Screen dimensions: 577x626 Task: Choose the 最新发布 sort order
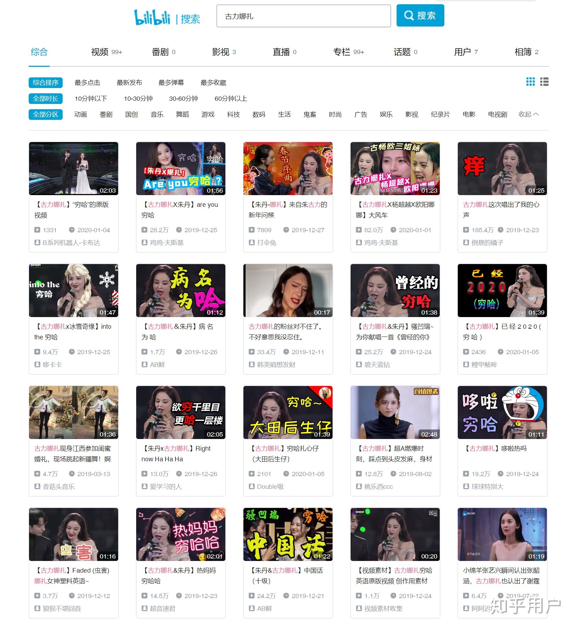129,83
